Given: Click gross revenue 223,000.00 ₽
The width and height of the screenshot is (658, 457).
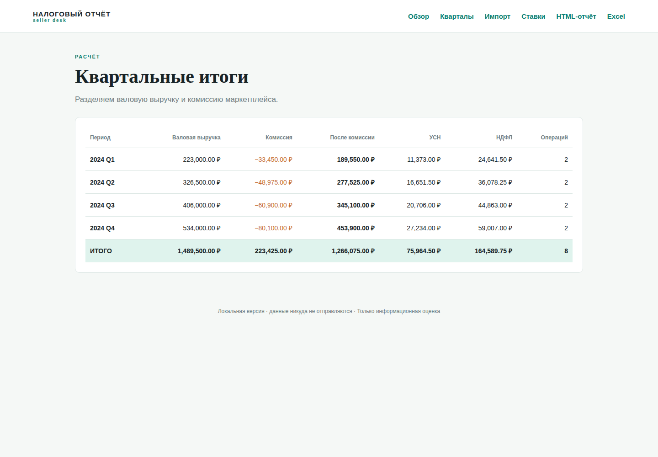Looking at the screenshot, I should 202,159.
